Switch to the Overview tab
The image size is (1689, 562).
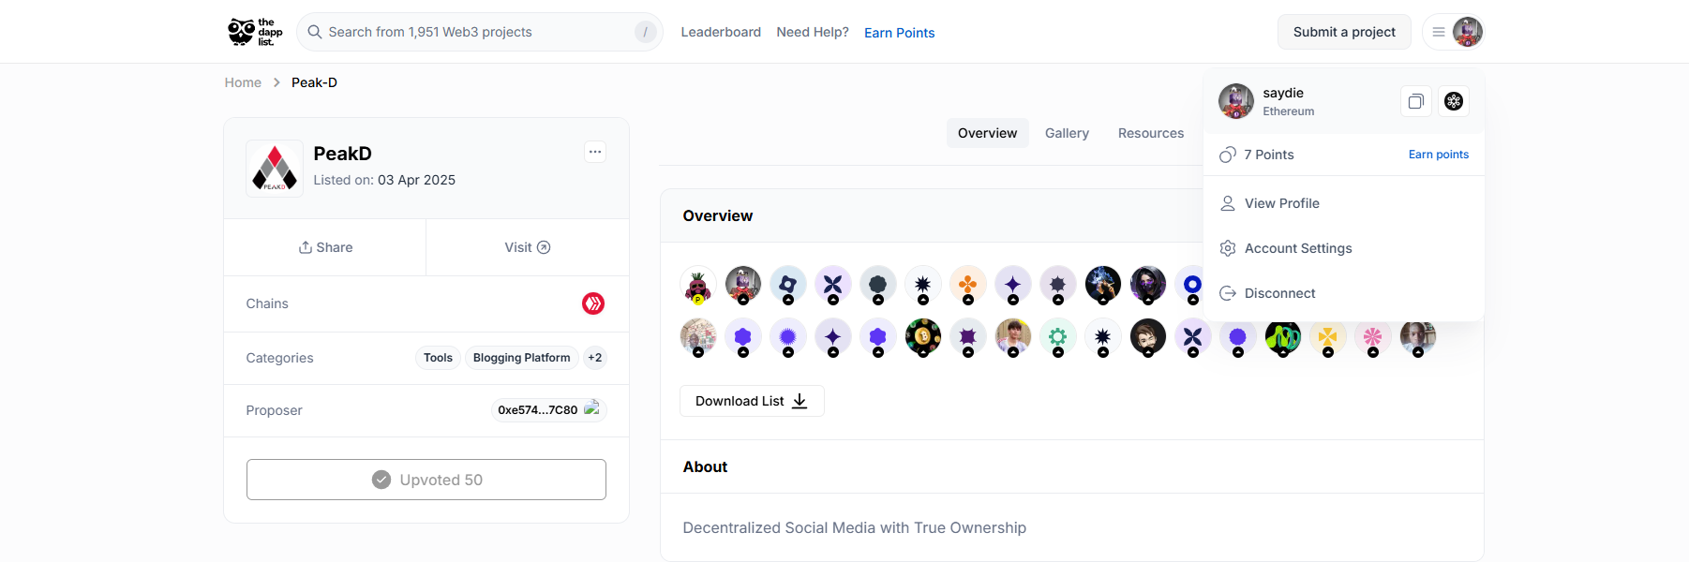[987, 133]
